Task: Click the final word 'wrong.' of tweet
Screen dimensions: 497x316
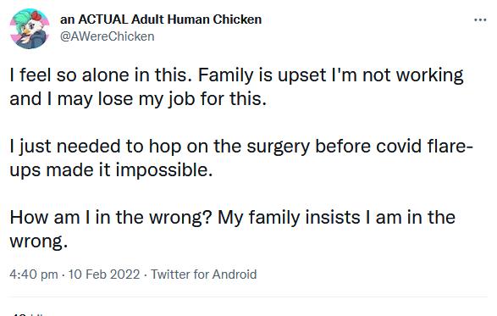Action: tap(39, 241)
